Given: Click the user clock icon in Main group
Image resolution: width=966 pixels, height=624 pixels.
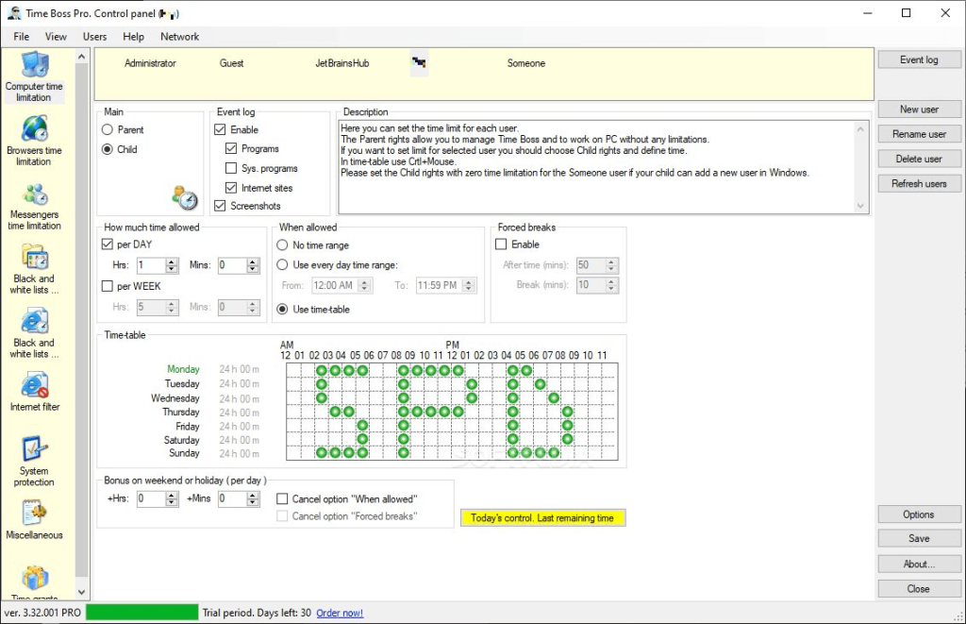Looking at the screenshot, I should click(185, 198).
